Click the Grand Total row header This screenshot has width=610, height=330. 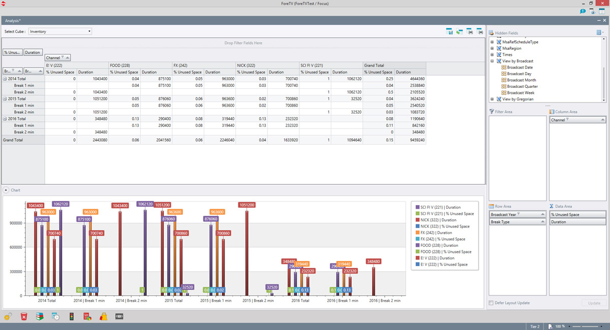coord(23,140)
